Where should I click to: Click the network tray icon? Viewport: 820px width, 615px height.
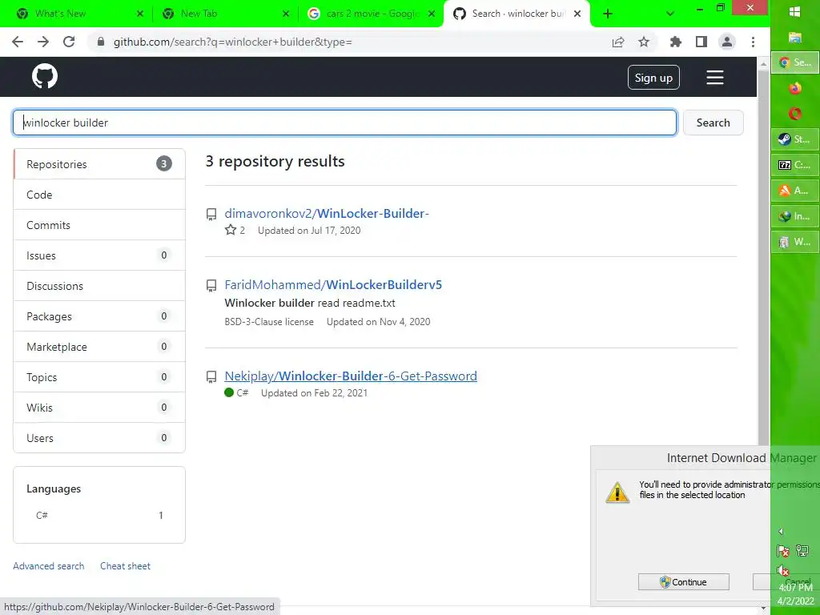(802, 551)
